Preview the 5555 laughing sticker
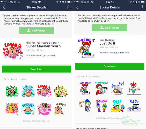Image resolution: width=146 pixels, height=129 pixels. 61,91
